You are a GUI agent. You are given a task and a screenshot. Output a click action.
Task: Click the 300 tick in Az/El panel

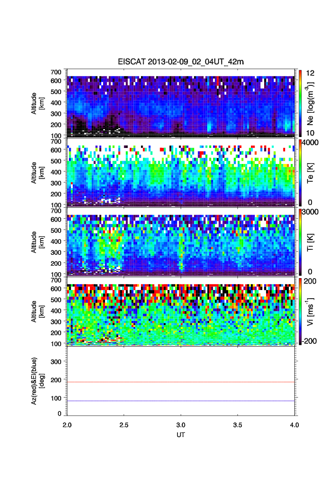56,362
